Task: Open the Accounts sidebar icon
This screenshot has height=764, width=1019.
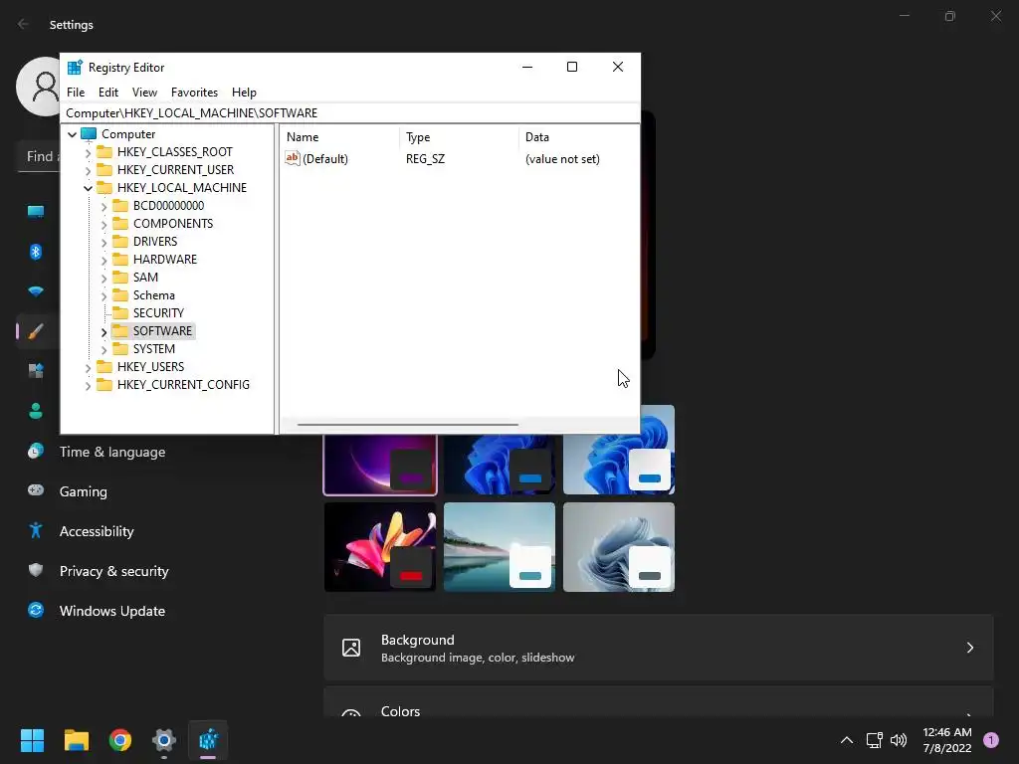Action: [36, 411]
